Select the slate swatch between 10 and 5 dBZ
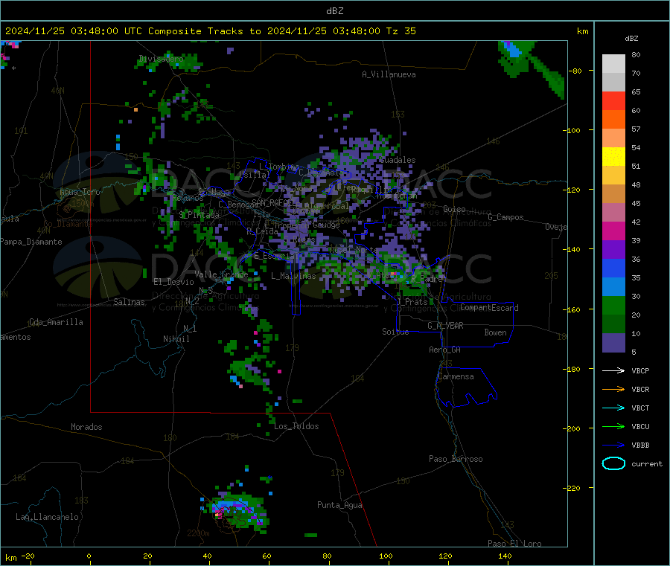670x566 pixels. [x=613, y=343]
